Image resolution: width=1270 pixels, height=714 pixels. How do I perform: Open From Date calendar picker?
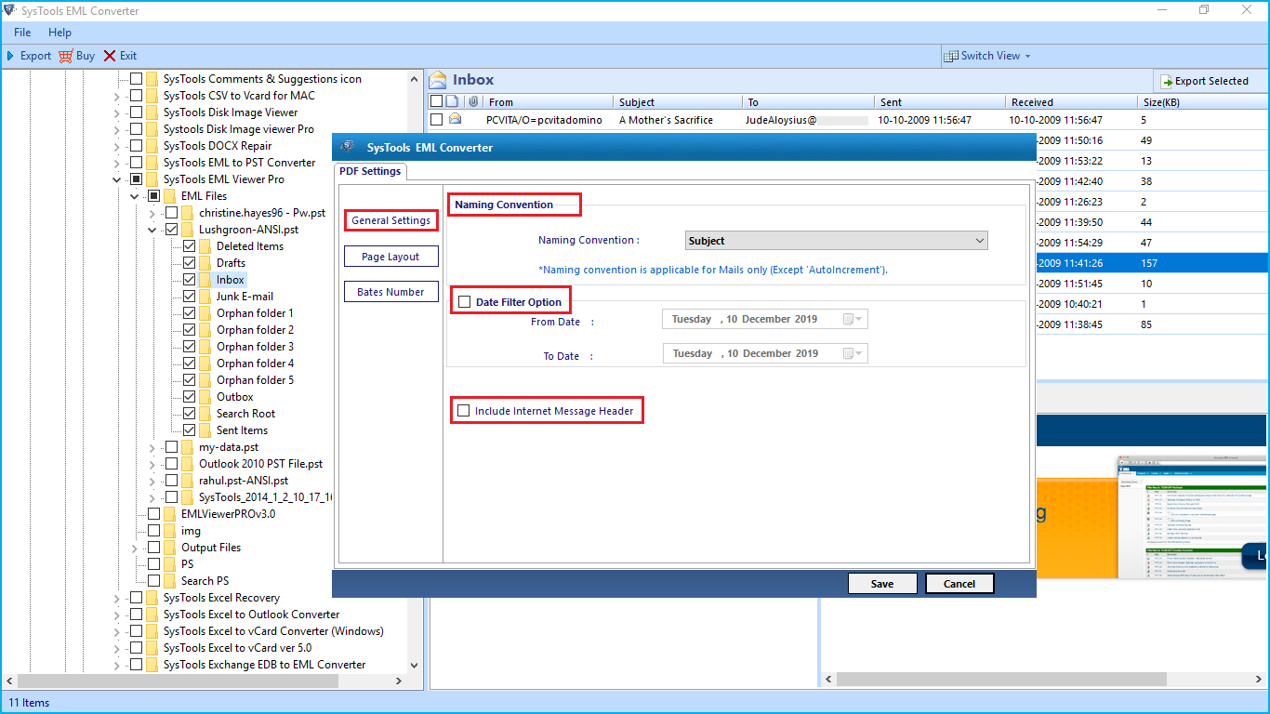853,319
